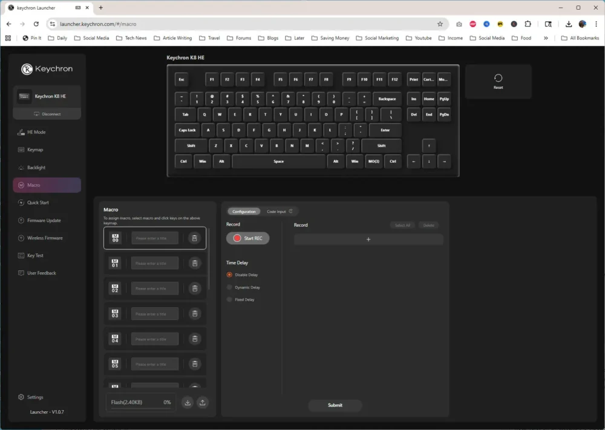Open browser Extensions puzzle icon

pyautogui.click(x=528, y=24)
